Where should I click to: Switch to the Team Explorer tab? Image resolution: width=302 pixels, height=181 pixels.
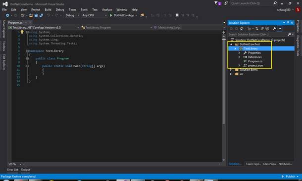253,164
